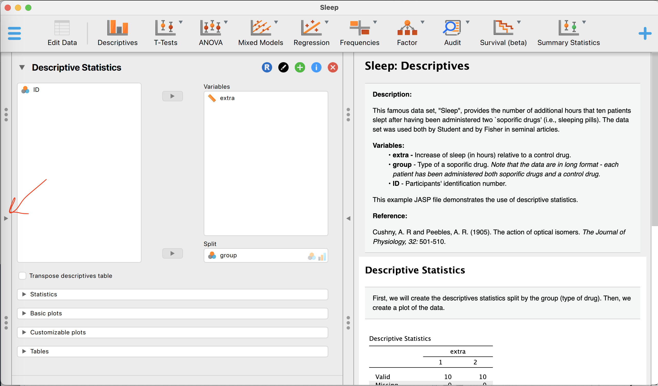Show R syntax with the R icon
Image resolution: width=658 pixels, height=386 pixels.
(267, 68)
